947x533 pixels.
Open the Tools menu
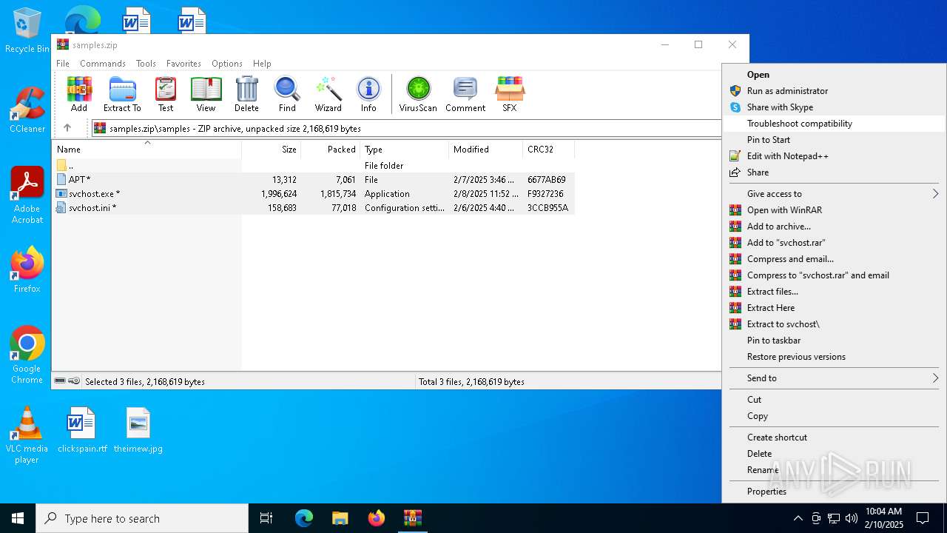pos(146,64)
